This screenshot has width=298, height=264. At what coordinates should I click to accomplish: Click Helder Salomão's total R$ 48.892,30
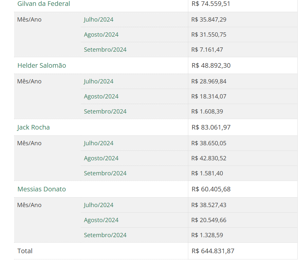coord(211,65)
